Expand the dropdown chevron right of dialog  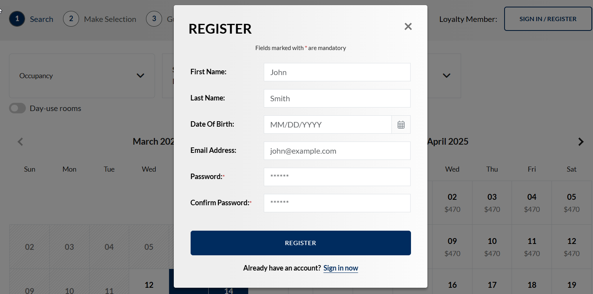click(x=447, y=75)
